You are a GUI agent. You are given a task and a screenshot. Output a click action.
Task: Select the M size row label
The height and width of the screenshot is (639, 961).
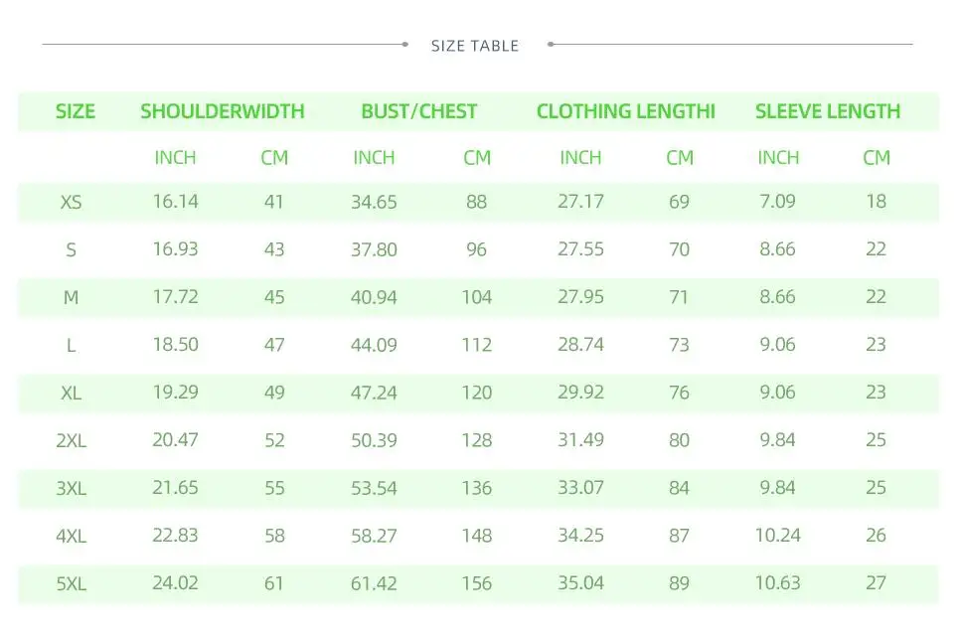pyautogui.click(x=72, y=298)
